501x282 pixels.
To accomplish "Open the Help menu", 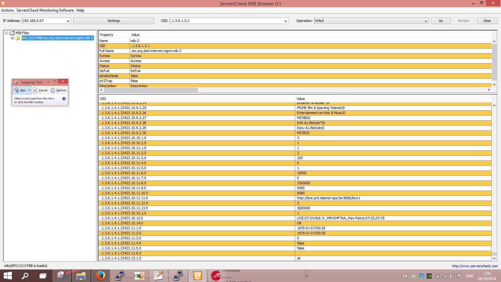I will coord(80,10).
